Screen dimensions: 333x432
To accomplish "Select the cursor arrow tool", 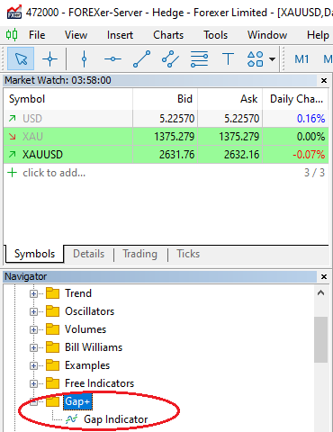I will click(21, 58).
